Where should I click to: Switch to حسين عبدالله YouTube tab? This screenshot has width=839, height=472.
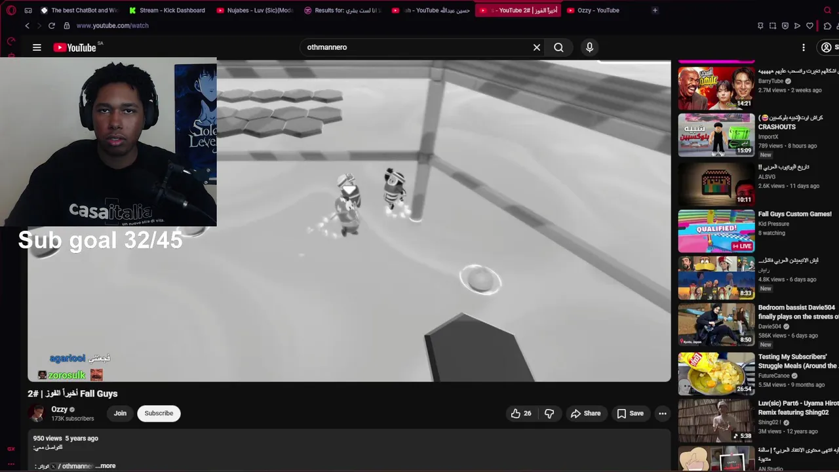[430, 10]
